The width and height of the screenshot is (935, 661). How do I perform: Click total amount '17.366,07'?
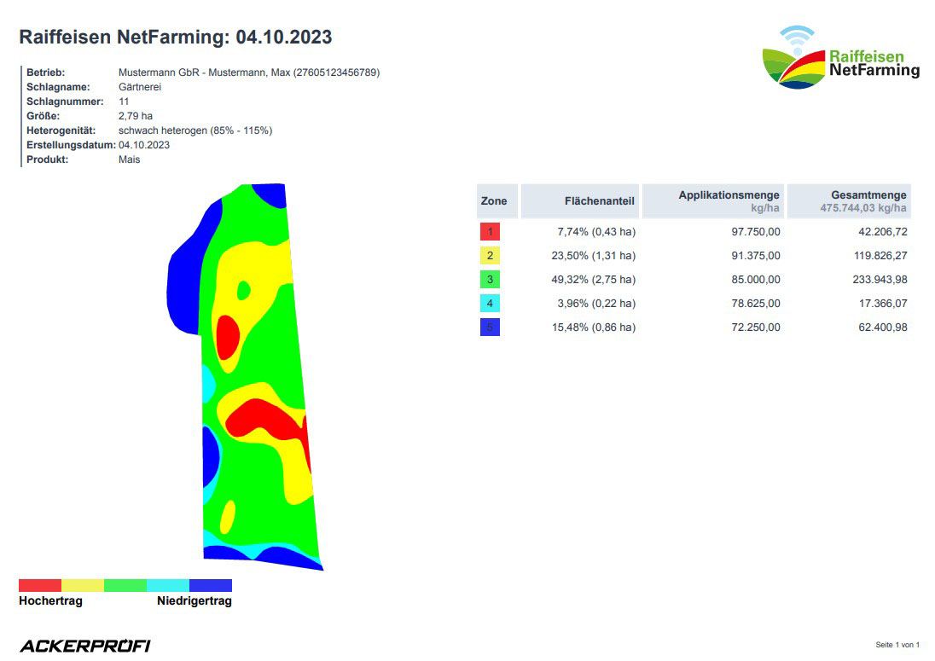882,304
